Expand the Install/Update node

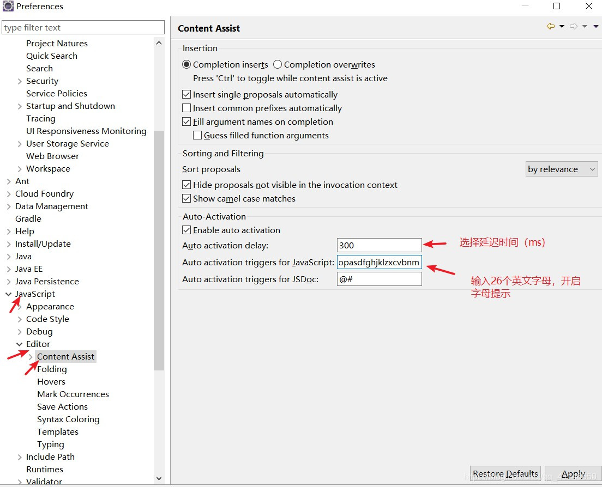9,244
